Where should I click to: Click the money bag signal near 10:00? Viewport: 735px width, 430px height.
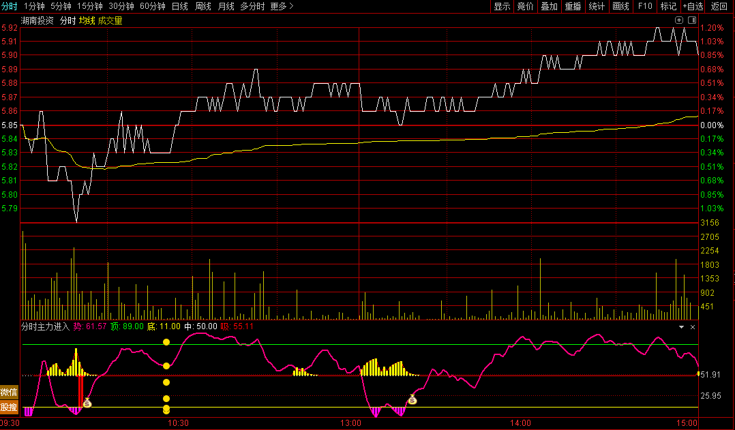87,402
